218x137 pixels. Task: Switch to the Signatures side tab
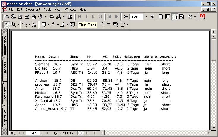coord(5,117)
